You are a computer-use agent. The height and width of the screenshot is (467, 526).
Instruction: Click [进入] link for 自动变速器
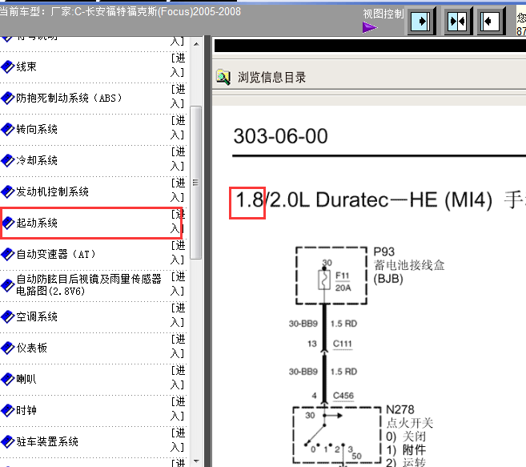pyautogui.click(x=178, y=252)
